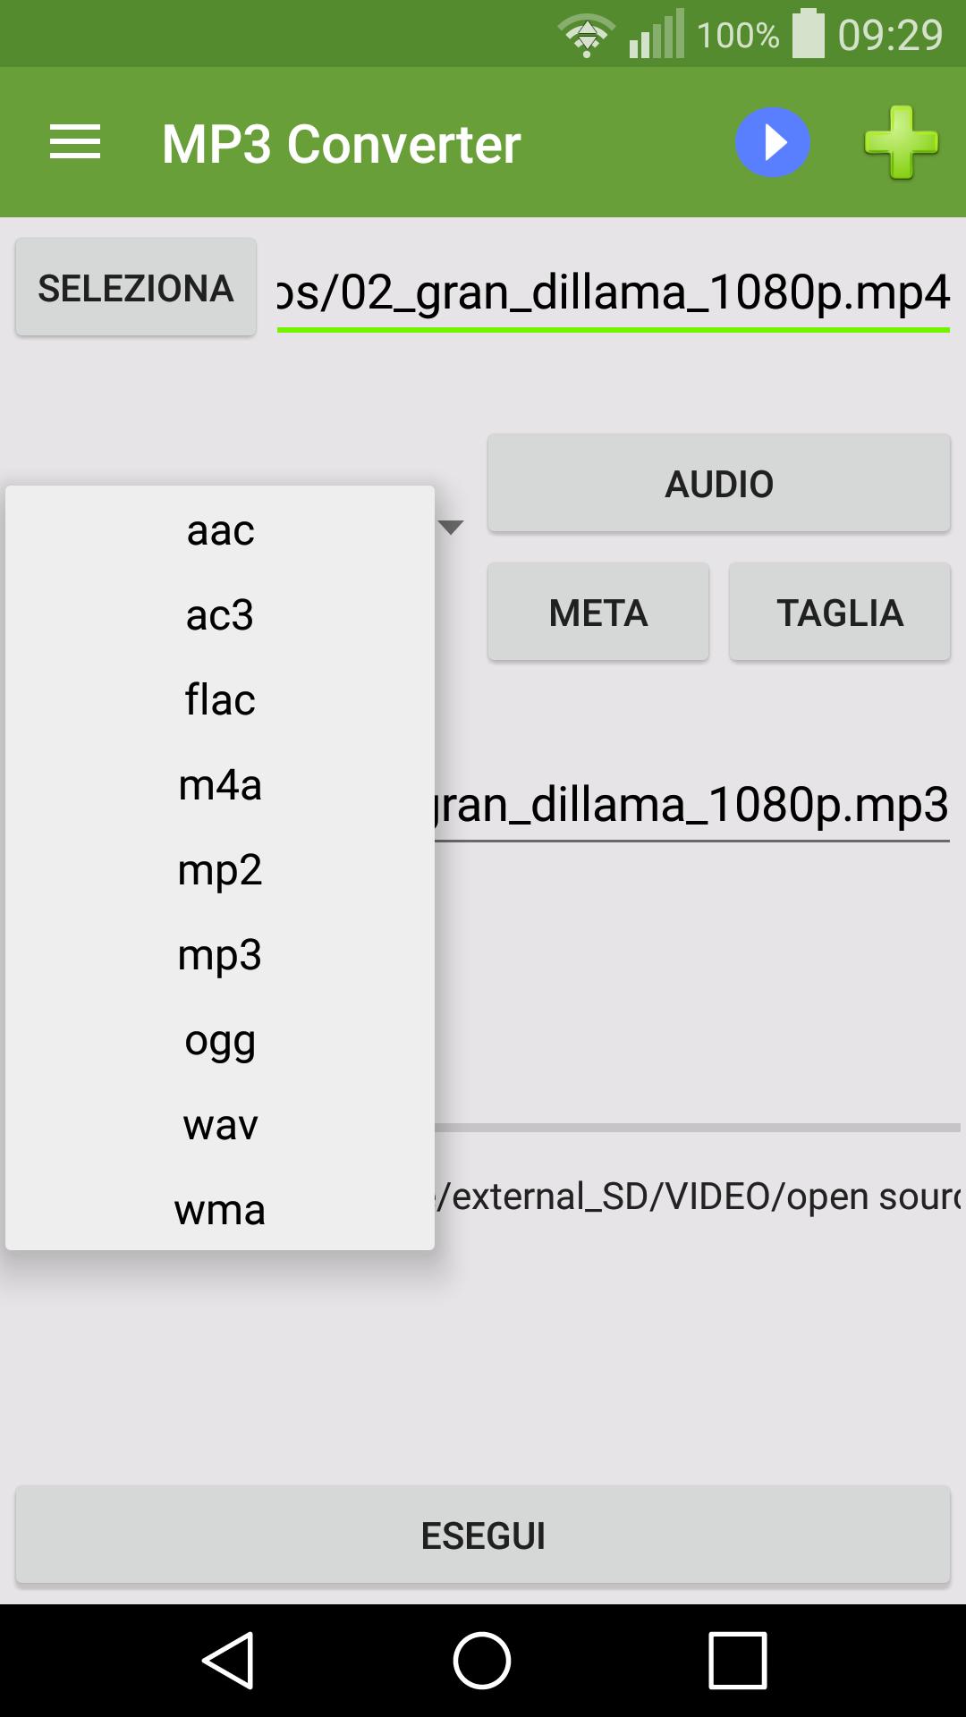Image resolution: width=966 pixels, height=1717 pixels.
Task: Pick mp3 in the dropdown list
Action: click(220, 954)
